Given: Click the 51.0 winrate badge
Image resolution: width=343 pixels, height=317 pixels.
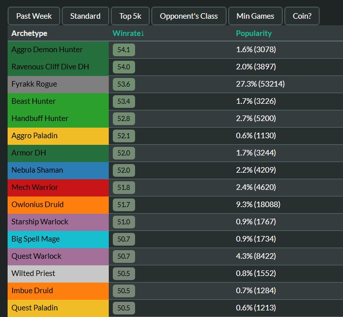Looking at the screenshot, I should pyautogui.click(x=124, y=222).
